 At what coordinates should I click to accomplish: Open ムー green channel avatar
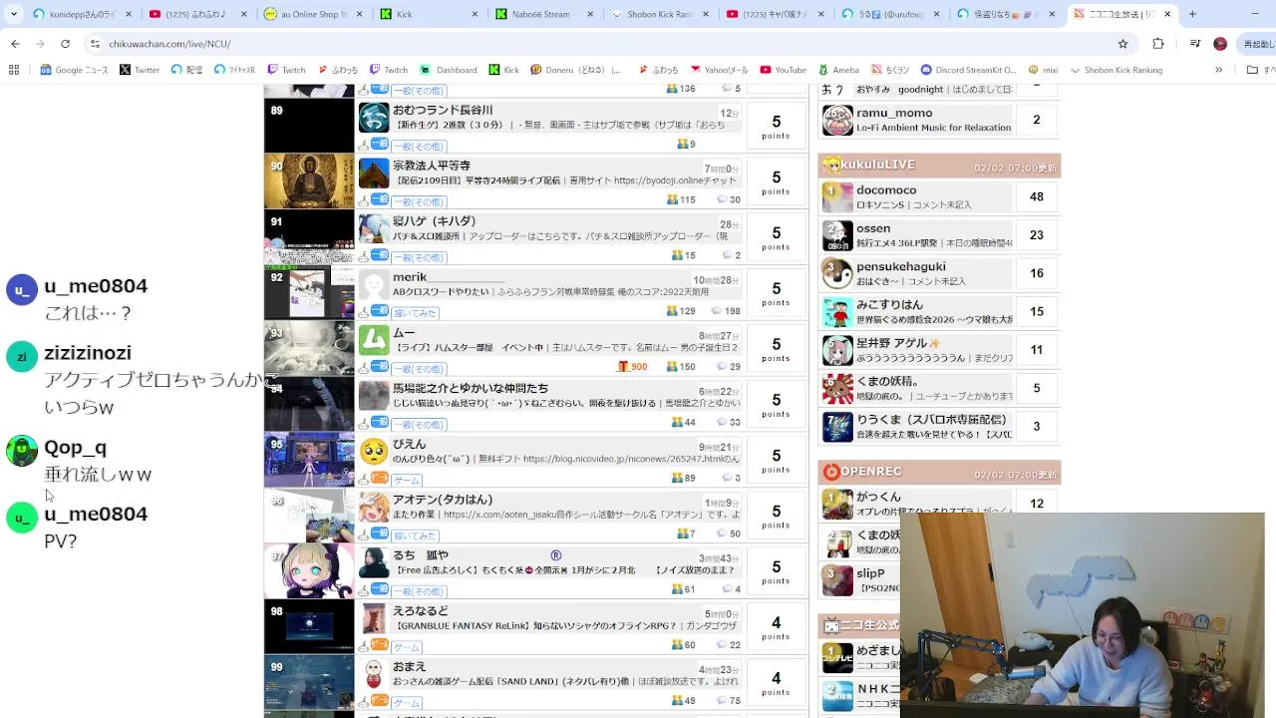pos(374,340)
